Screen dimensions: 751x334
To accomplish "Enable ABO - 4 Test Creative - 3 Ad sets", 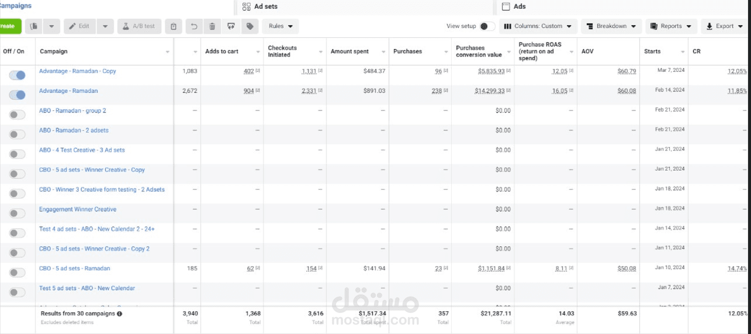I will click(18, 154).
